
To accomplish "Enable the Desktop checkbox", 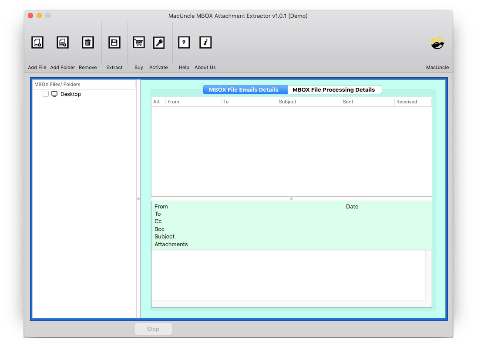I will click(46, 94).
